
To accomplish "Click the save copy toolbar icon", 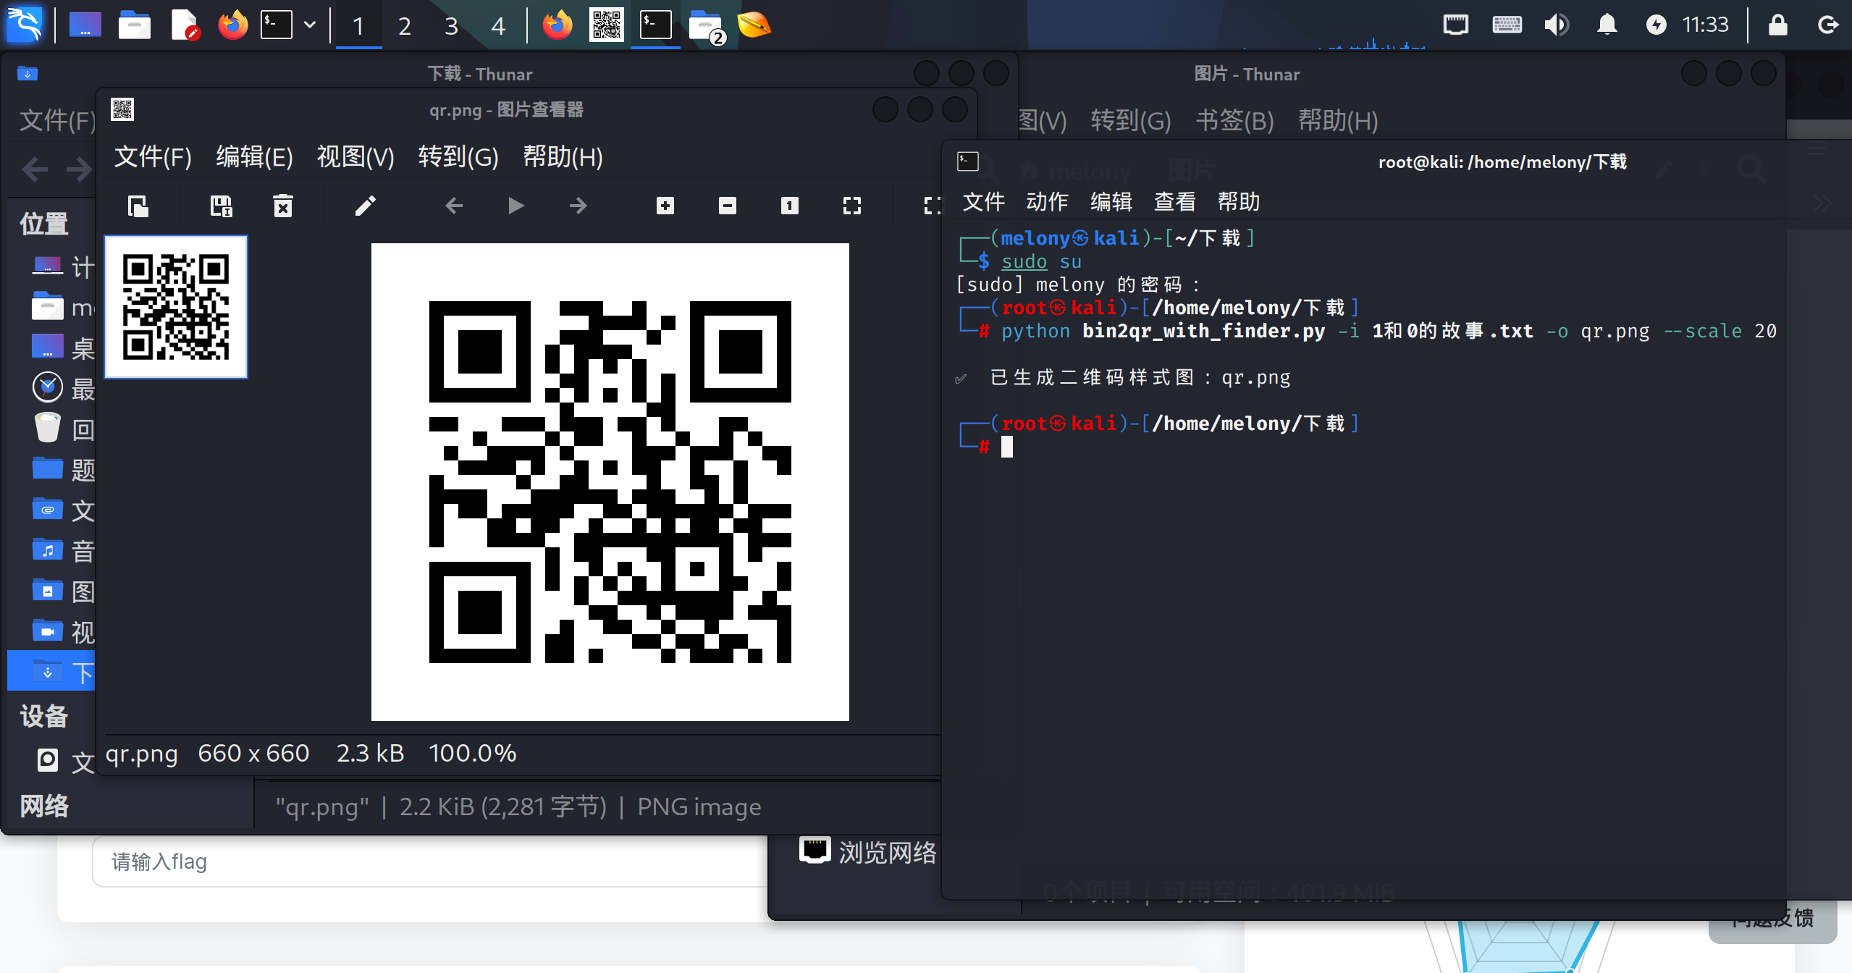I will (x=221, y=206).
